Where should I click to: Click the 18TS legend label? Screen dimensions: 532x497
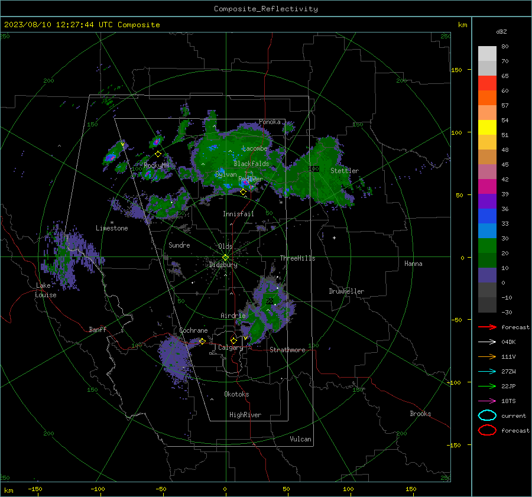508,401
